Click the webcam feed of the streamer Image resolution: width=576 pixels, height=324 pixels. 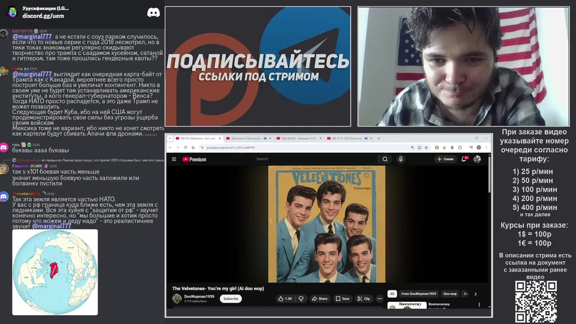click(x=463, y=66)
